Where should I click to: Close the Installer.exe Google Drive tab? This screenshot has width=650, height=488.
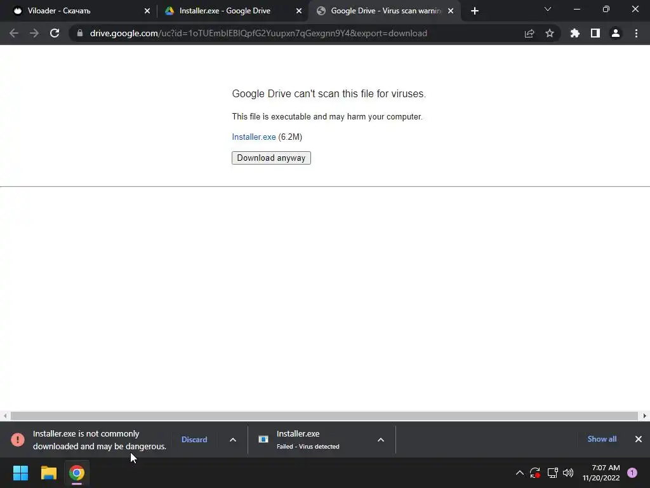point(299,11)
